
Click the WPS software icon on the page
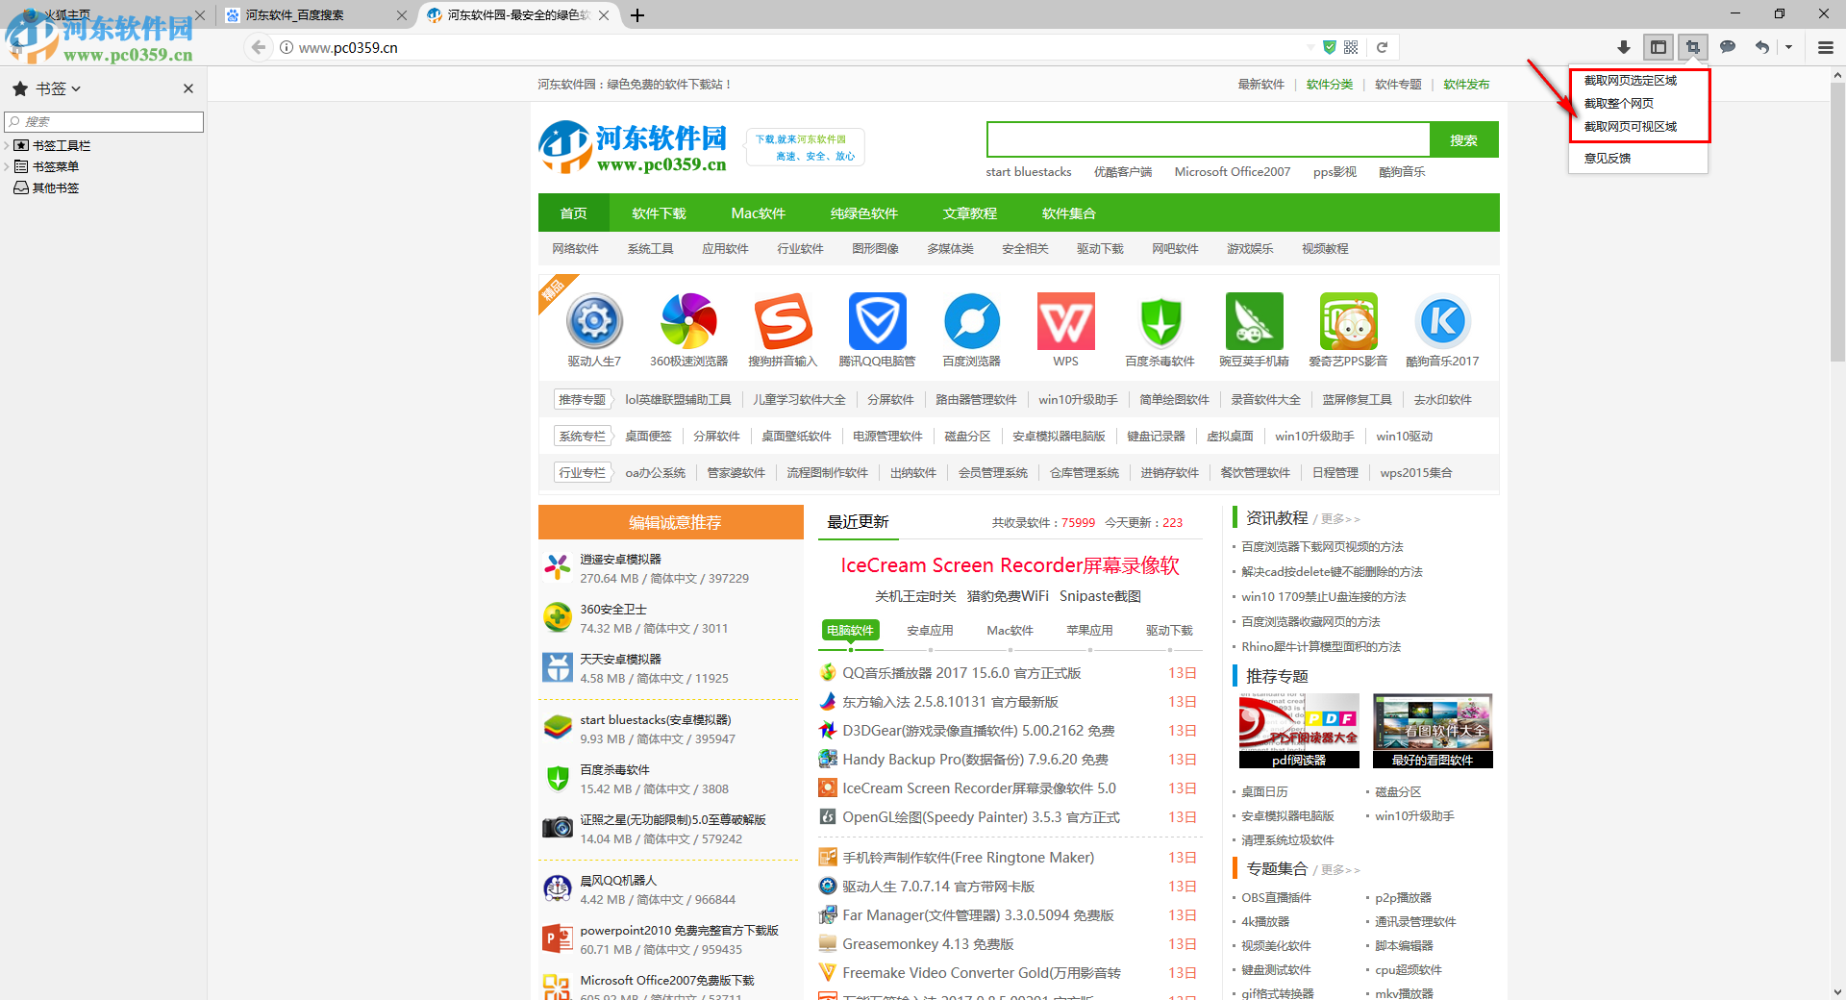click(1064, 321)
